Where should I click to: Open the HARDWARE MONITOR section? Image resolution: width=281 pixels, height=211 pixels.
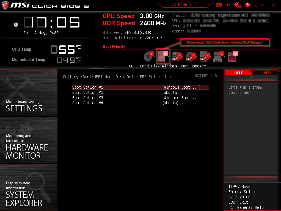(29, 140)
